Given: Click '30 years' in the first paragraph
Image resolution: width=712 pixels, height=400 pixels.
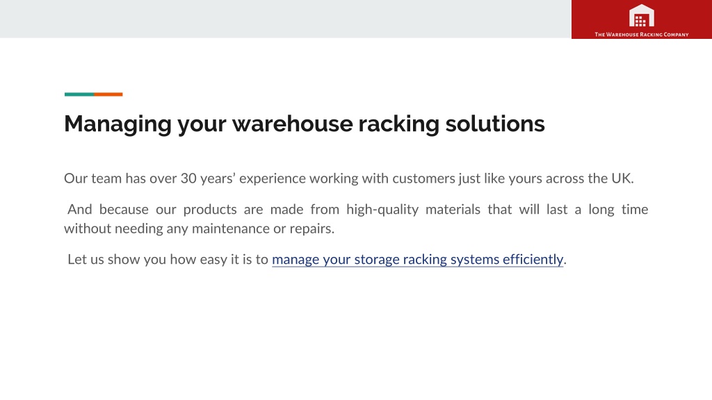Looking at the screenshot, I should coord(207,178).
